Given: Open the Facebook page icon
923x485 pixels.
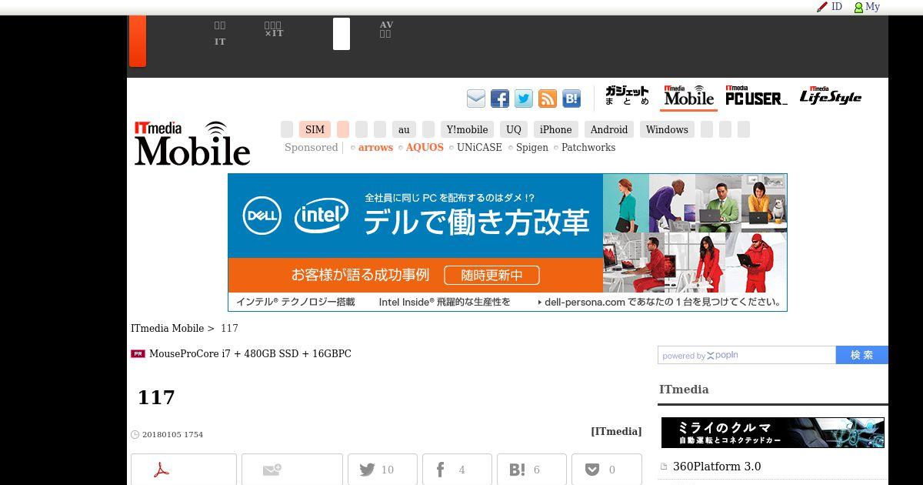Looking at the screenshot, I should (x=500, y=99).
